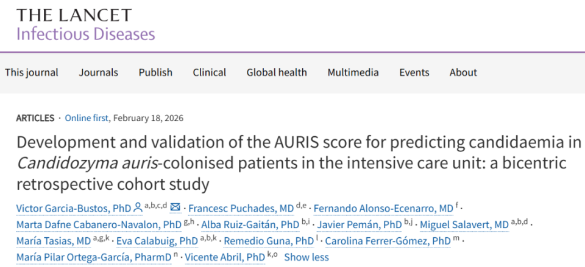Collapse author list with Show less
The height and width of the screenshot is (267, 585).
pyautogui.click(x=307, y=257)
